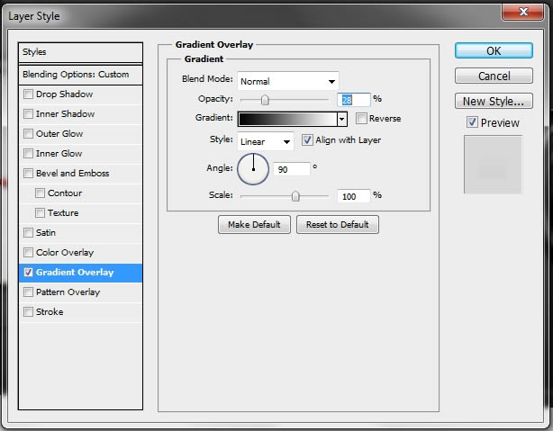Screen dimensions: 553x431
Task: Select the Drop Shadow label row
Action: point(64,94)
